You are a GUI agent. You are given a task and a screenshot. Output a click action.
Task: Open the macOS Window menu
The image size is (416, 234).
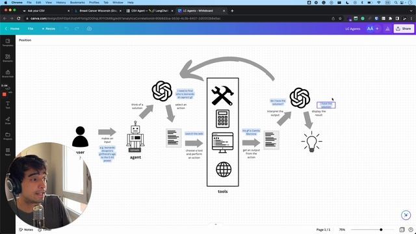(x=118, y=3)
